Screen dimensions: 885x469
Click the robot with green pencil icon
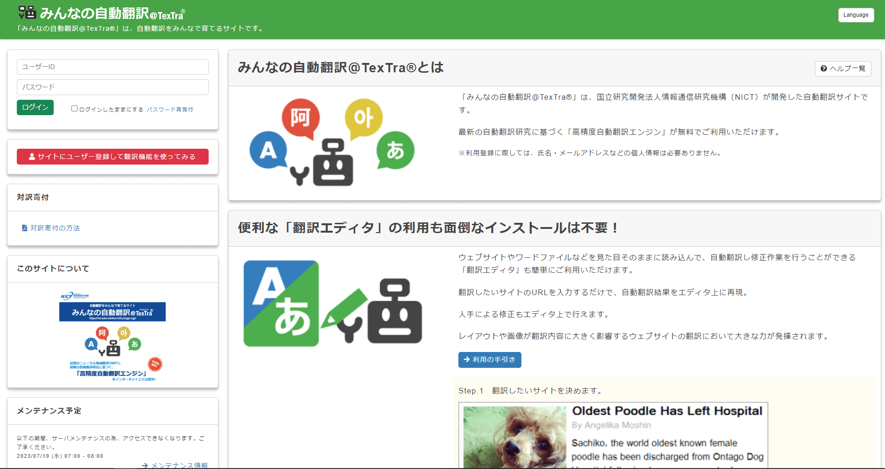(x=372, y=311)
